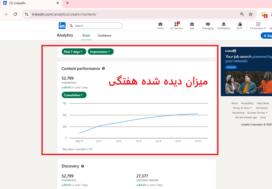272x189 pixels.
Task: Open the About footer link
Action: click(x=235, y=103)
